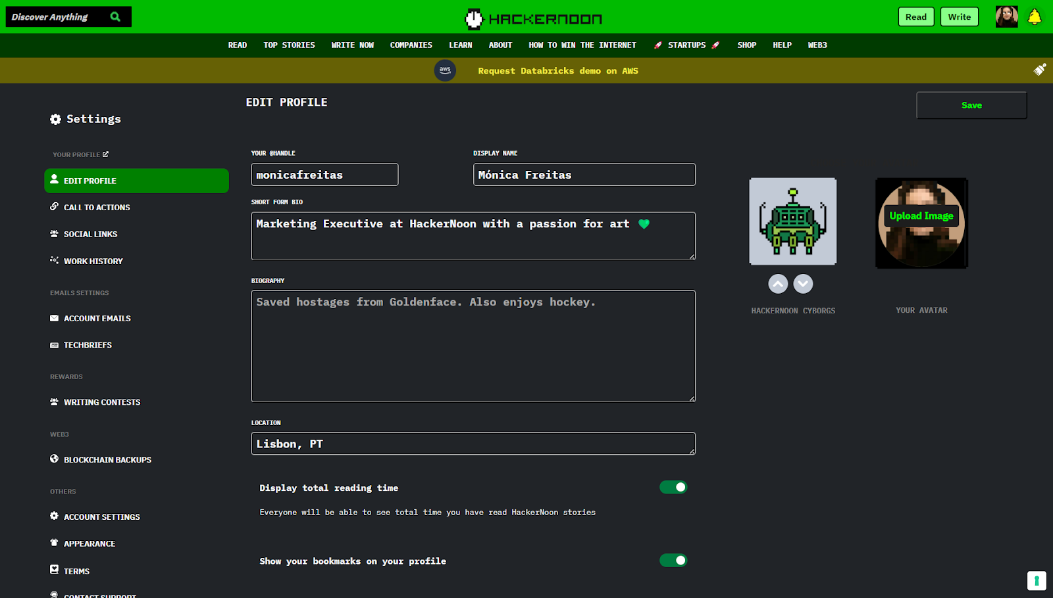Toggle Show your bookmarks on profile switch

(x=673, y=561)
